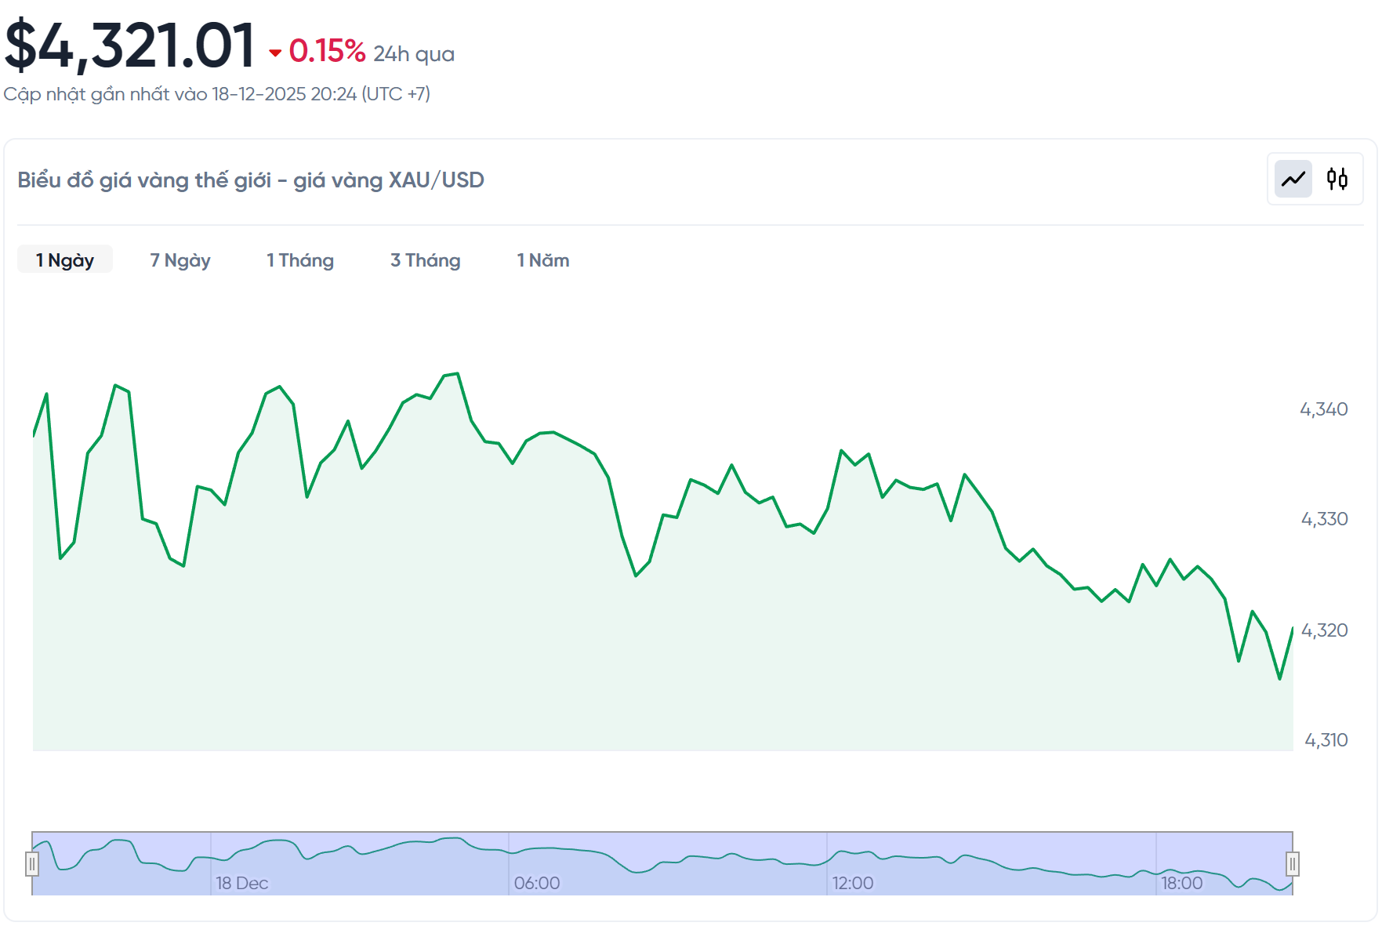This screenshot has height=926, width=1382.
Task: Show the 1 Năm price history
Action: pos(542,260)
